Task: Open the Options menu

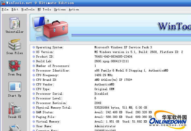Action: (x=60, y=9)
